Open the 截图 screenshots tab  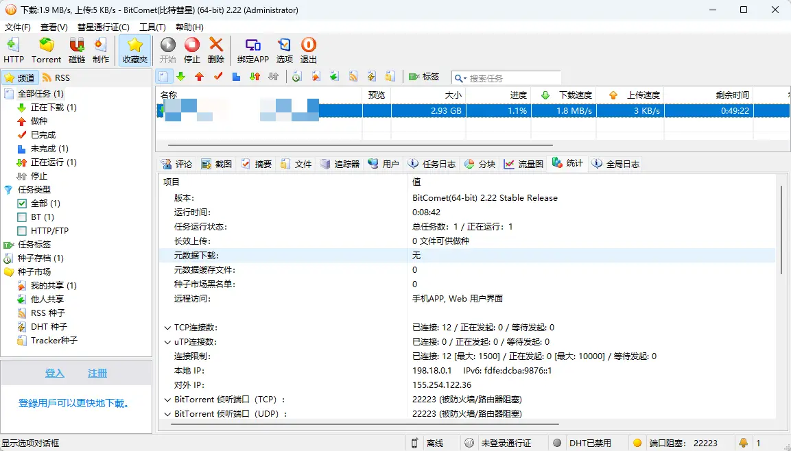[217, 164]
